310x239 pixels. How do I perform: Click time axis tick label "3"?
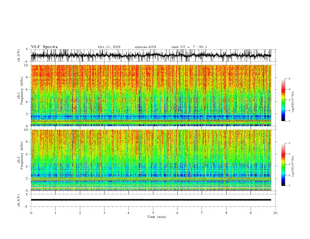click(104, 213)
